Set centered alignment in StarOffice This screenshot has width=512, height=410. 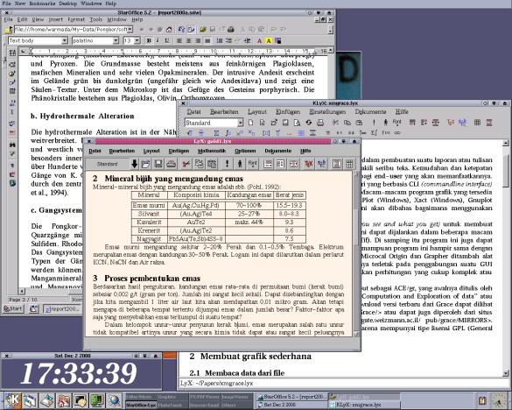click(188, 40)
